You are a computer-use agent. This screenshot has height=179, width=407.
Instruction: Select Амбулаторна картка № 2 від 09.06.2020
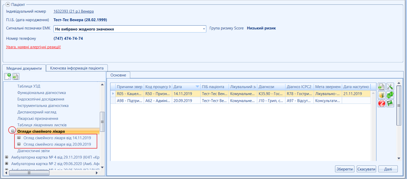[x=55, y=164]
